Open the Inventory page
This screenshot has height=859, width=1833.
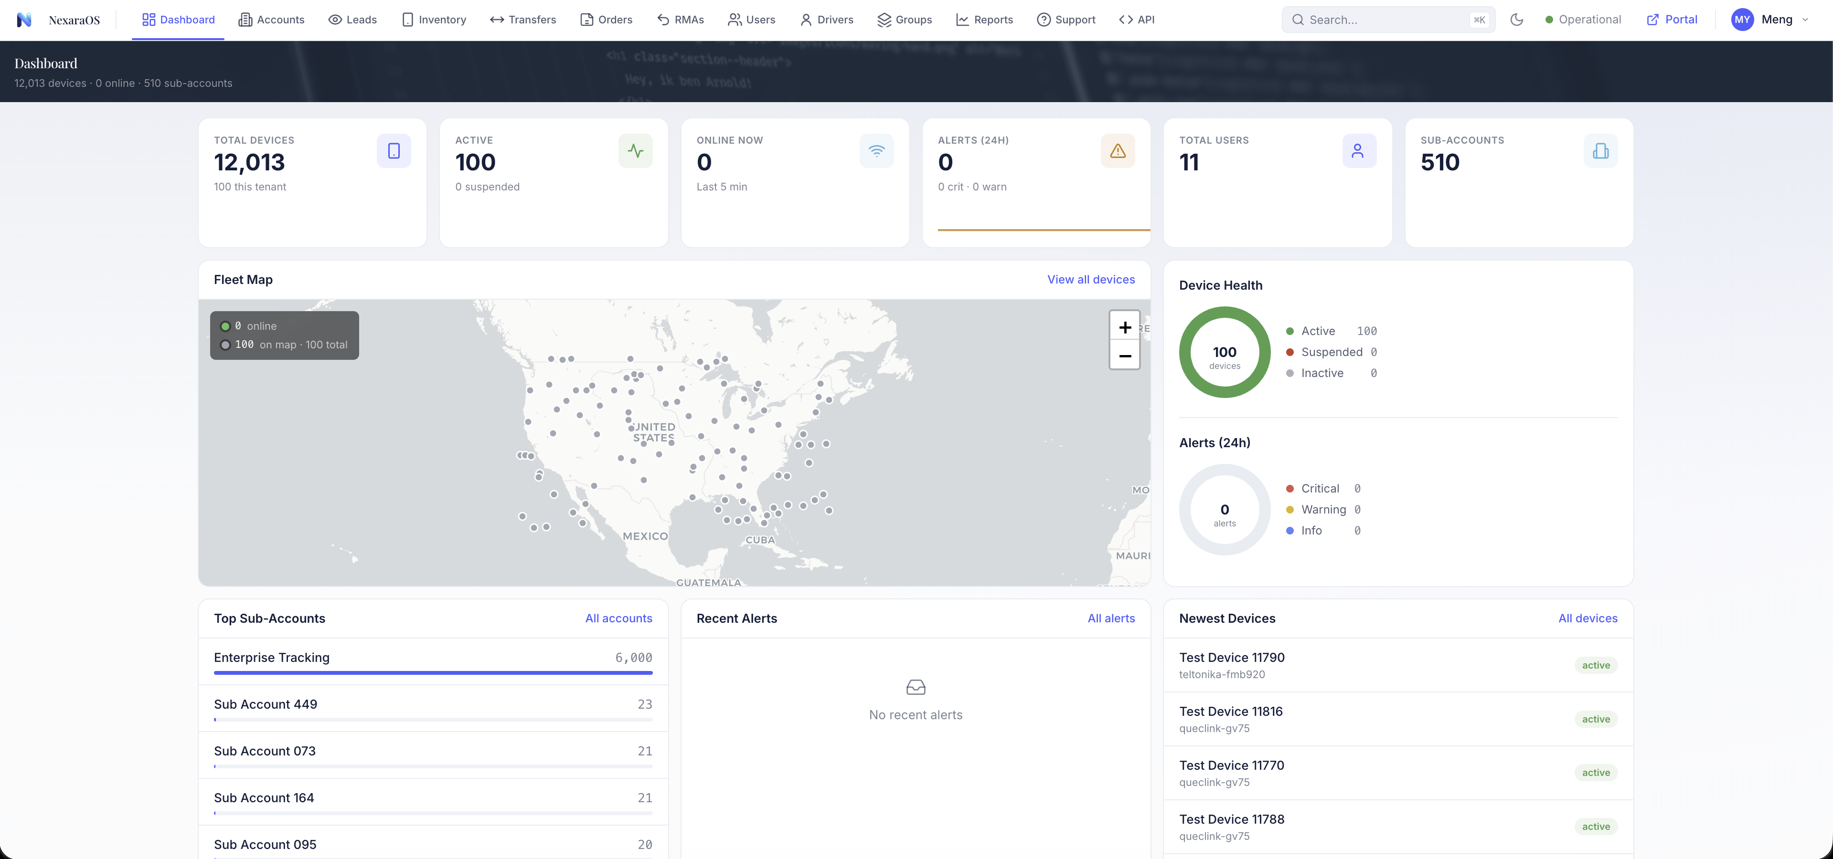coord(433,20)
